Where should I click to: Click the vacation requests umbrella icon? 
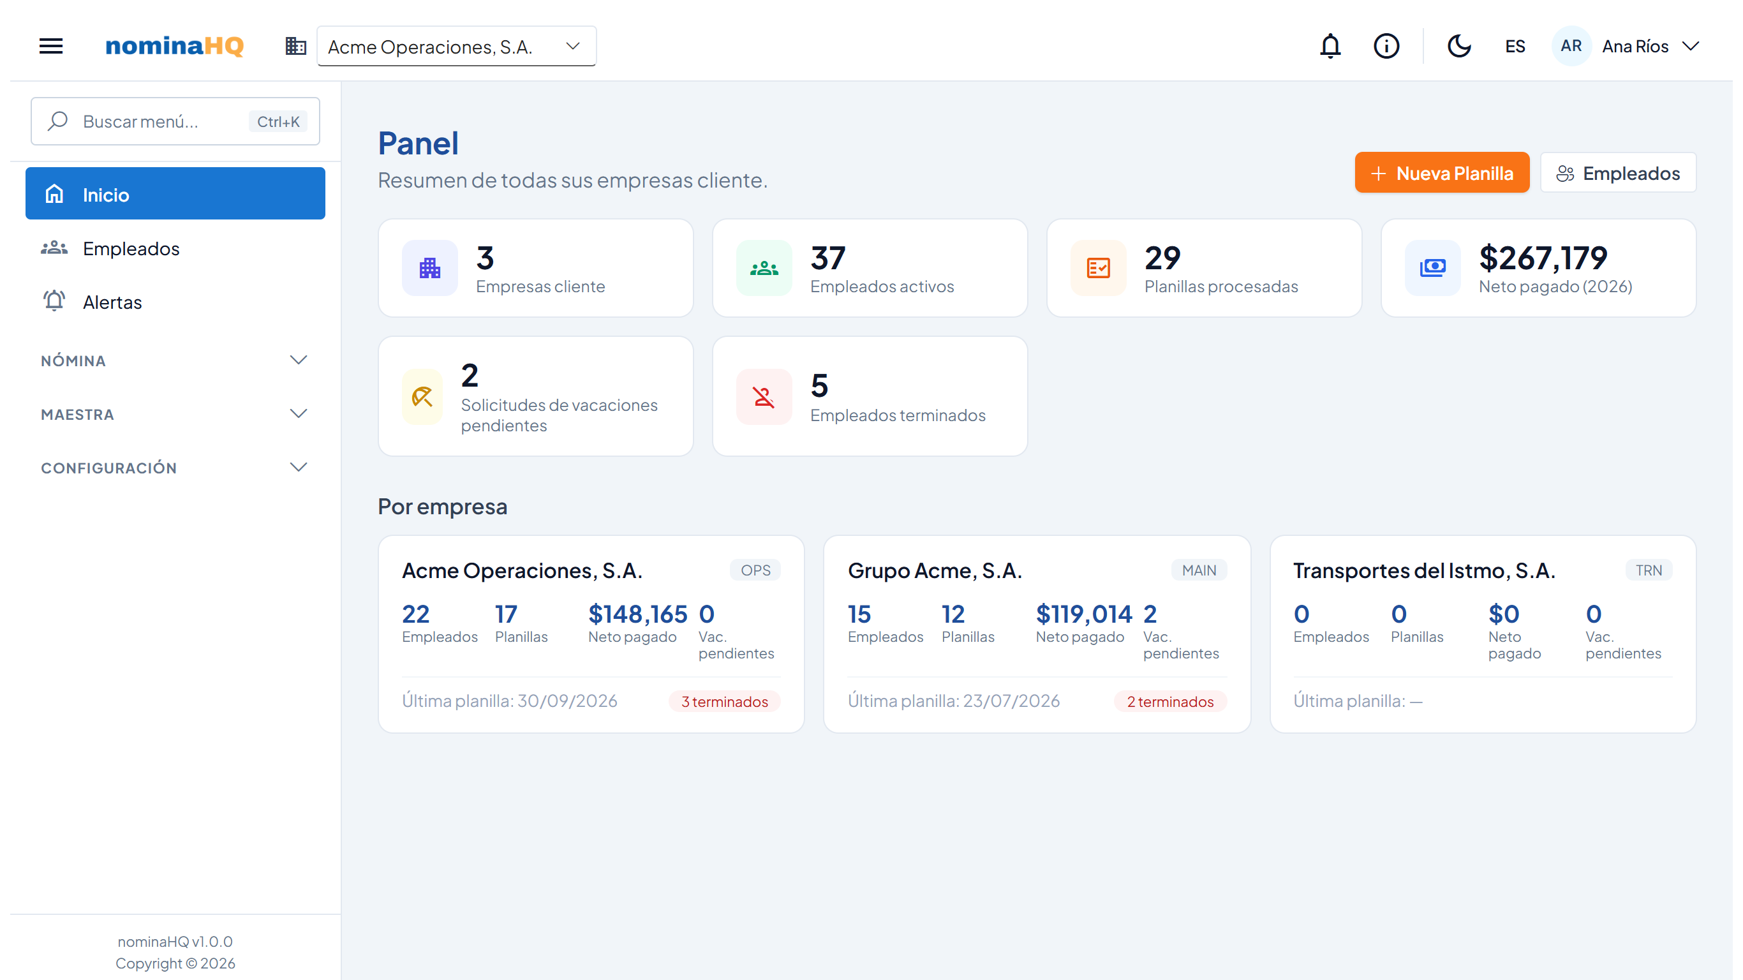pos(422,397)
